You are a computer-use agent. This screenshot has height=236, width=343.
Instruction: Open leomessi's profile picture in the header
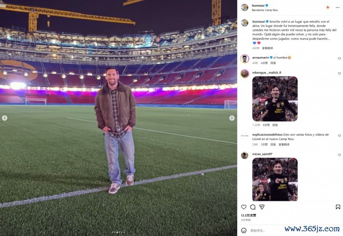coord(244,7)
